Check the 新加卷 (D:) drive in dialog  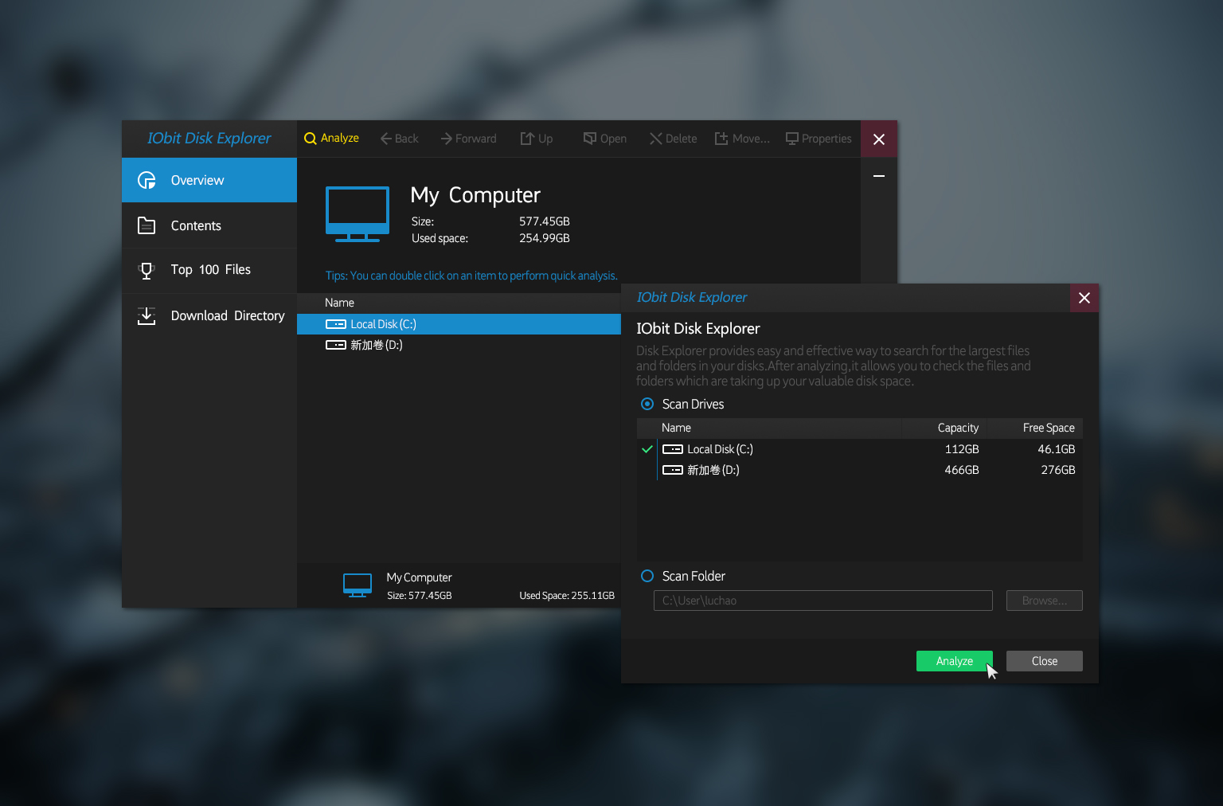pyautogui.click(x=647, y=470)
